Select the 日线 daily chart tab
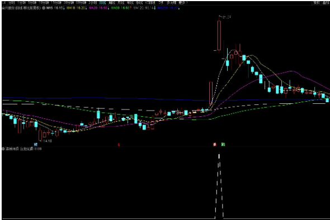This screenshot has width=330, height=220. click(102, 3)
